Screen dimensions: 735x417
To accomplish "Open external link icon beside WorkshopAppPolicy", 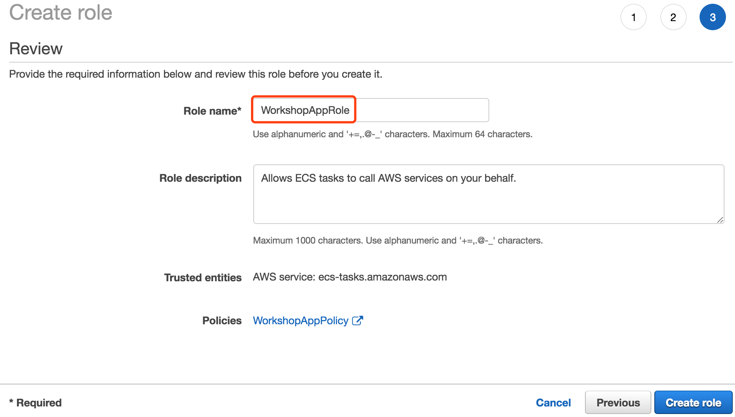I will [x=357, y=320].
